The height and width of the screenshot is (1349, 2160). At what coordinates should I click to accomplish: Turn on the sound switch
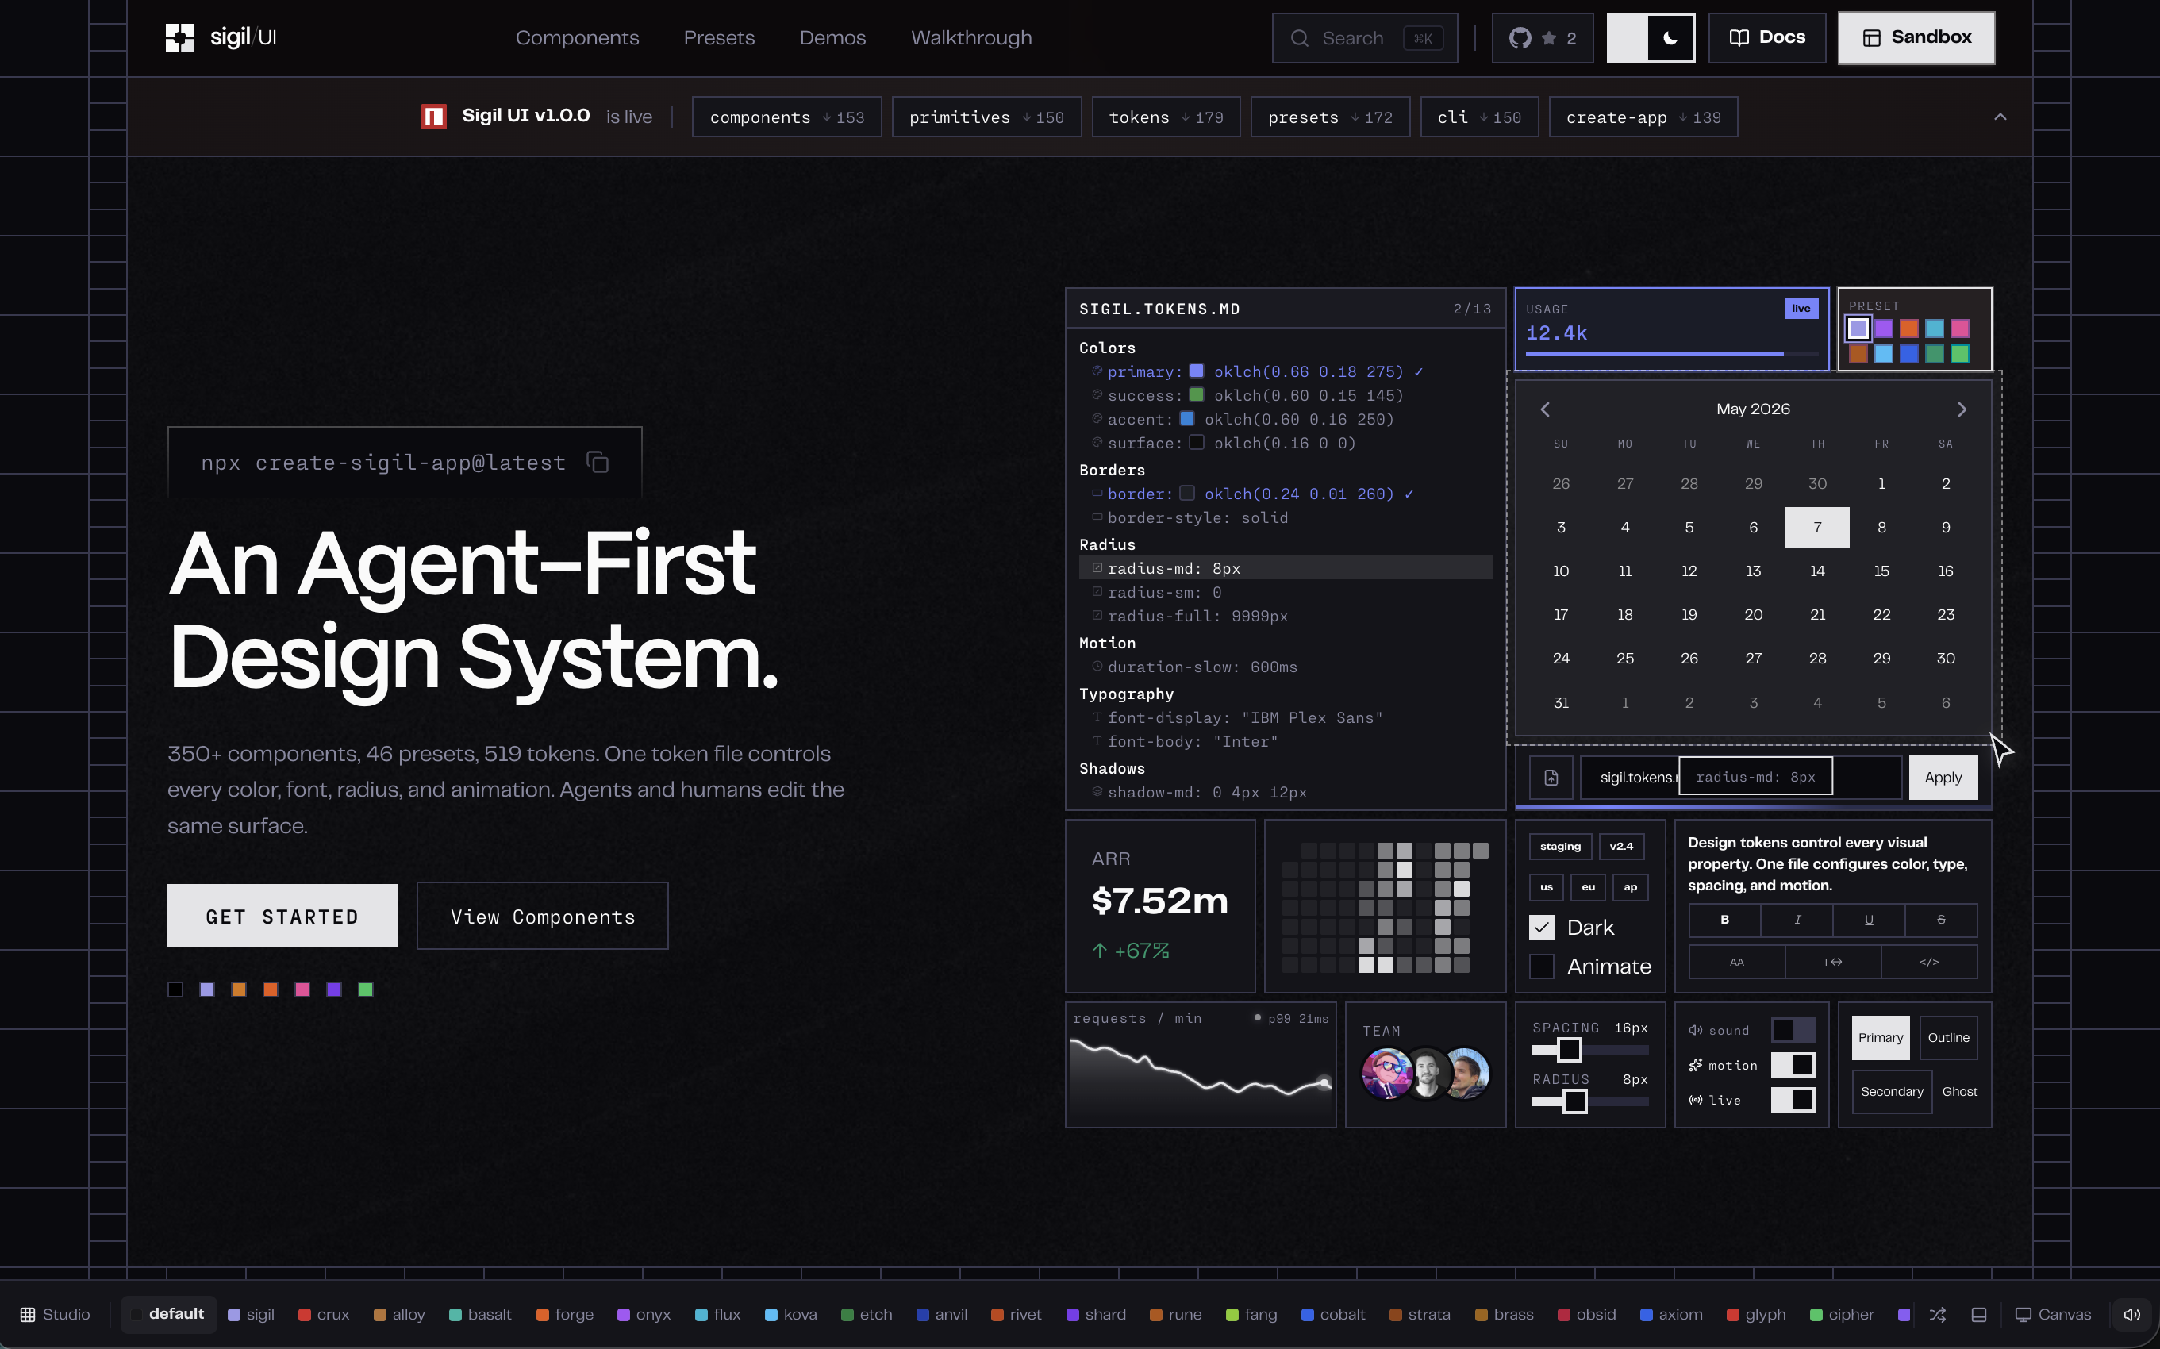(x=1793, y=1029)
